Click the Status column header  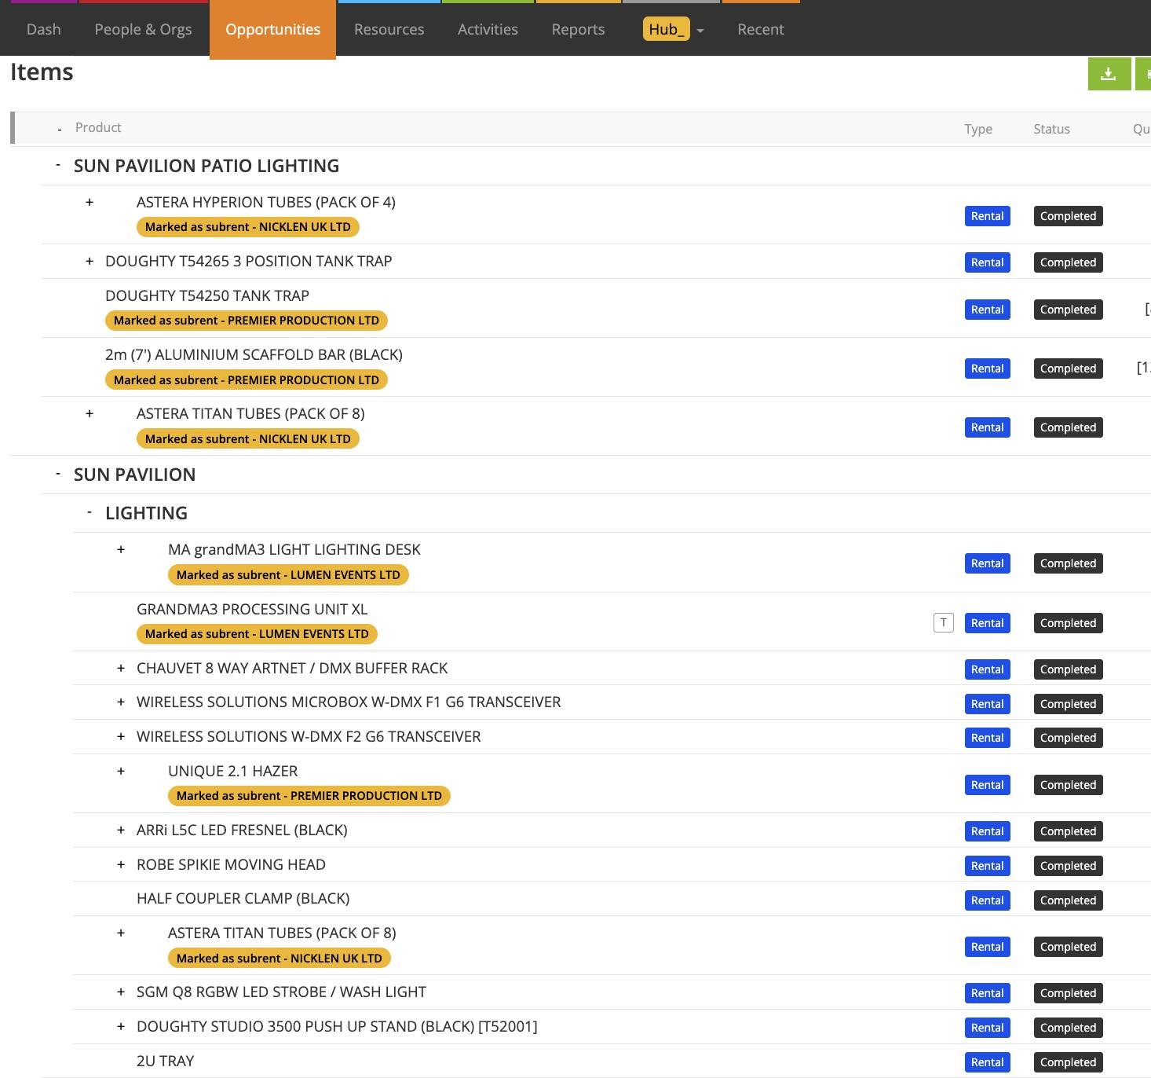click(1051, 129)
